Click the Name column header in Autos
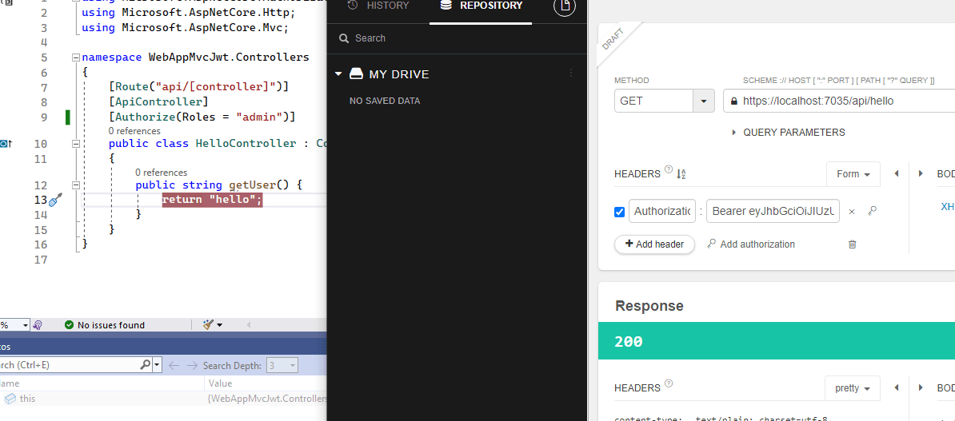The height and width of the screenshot is (421, 955). pyautogui.click(x=102, y=383)
